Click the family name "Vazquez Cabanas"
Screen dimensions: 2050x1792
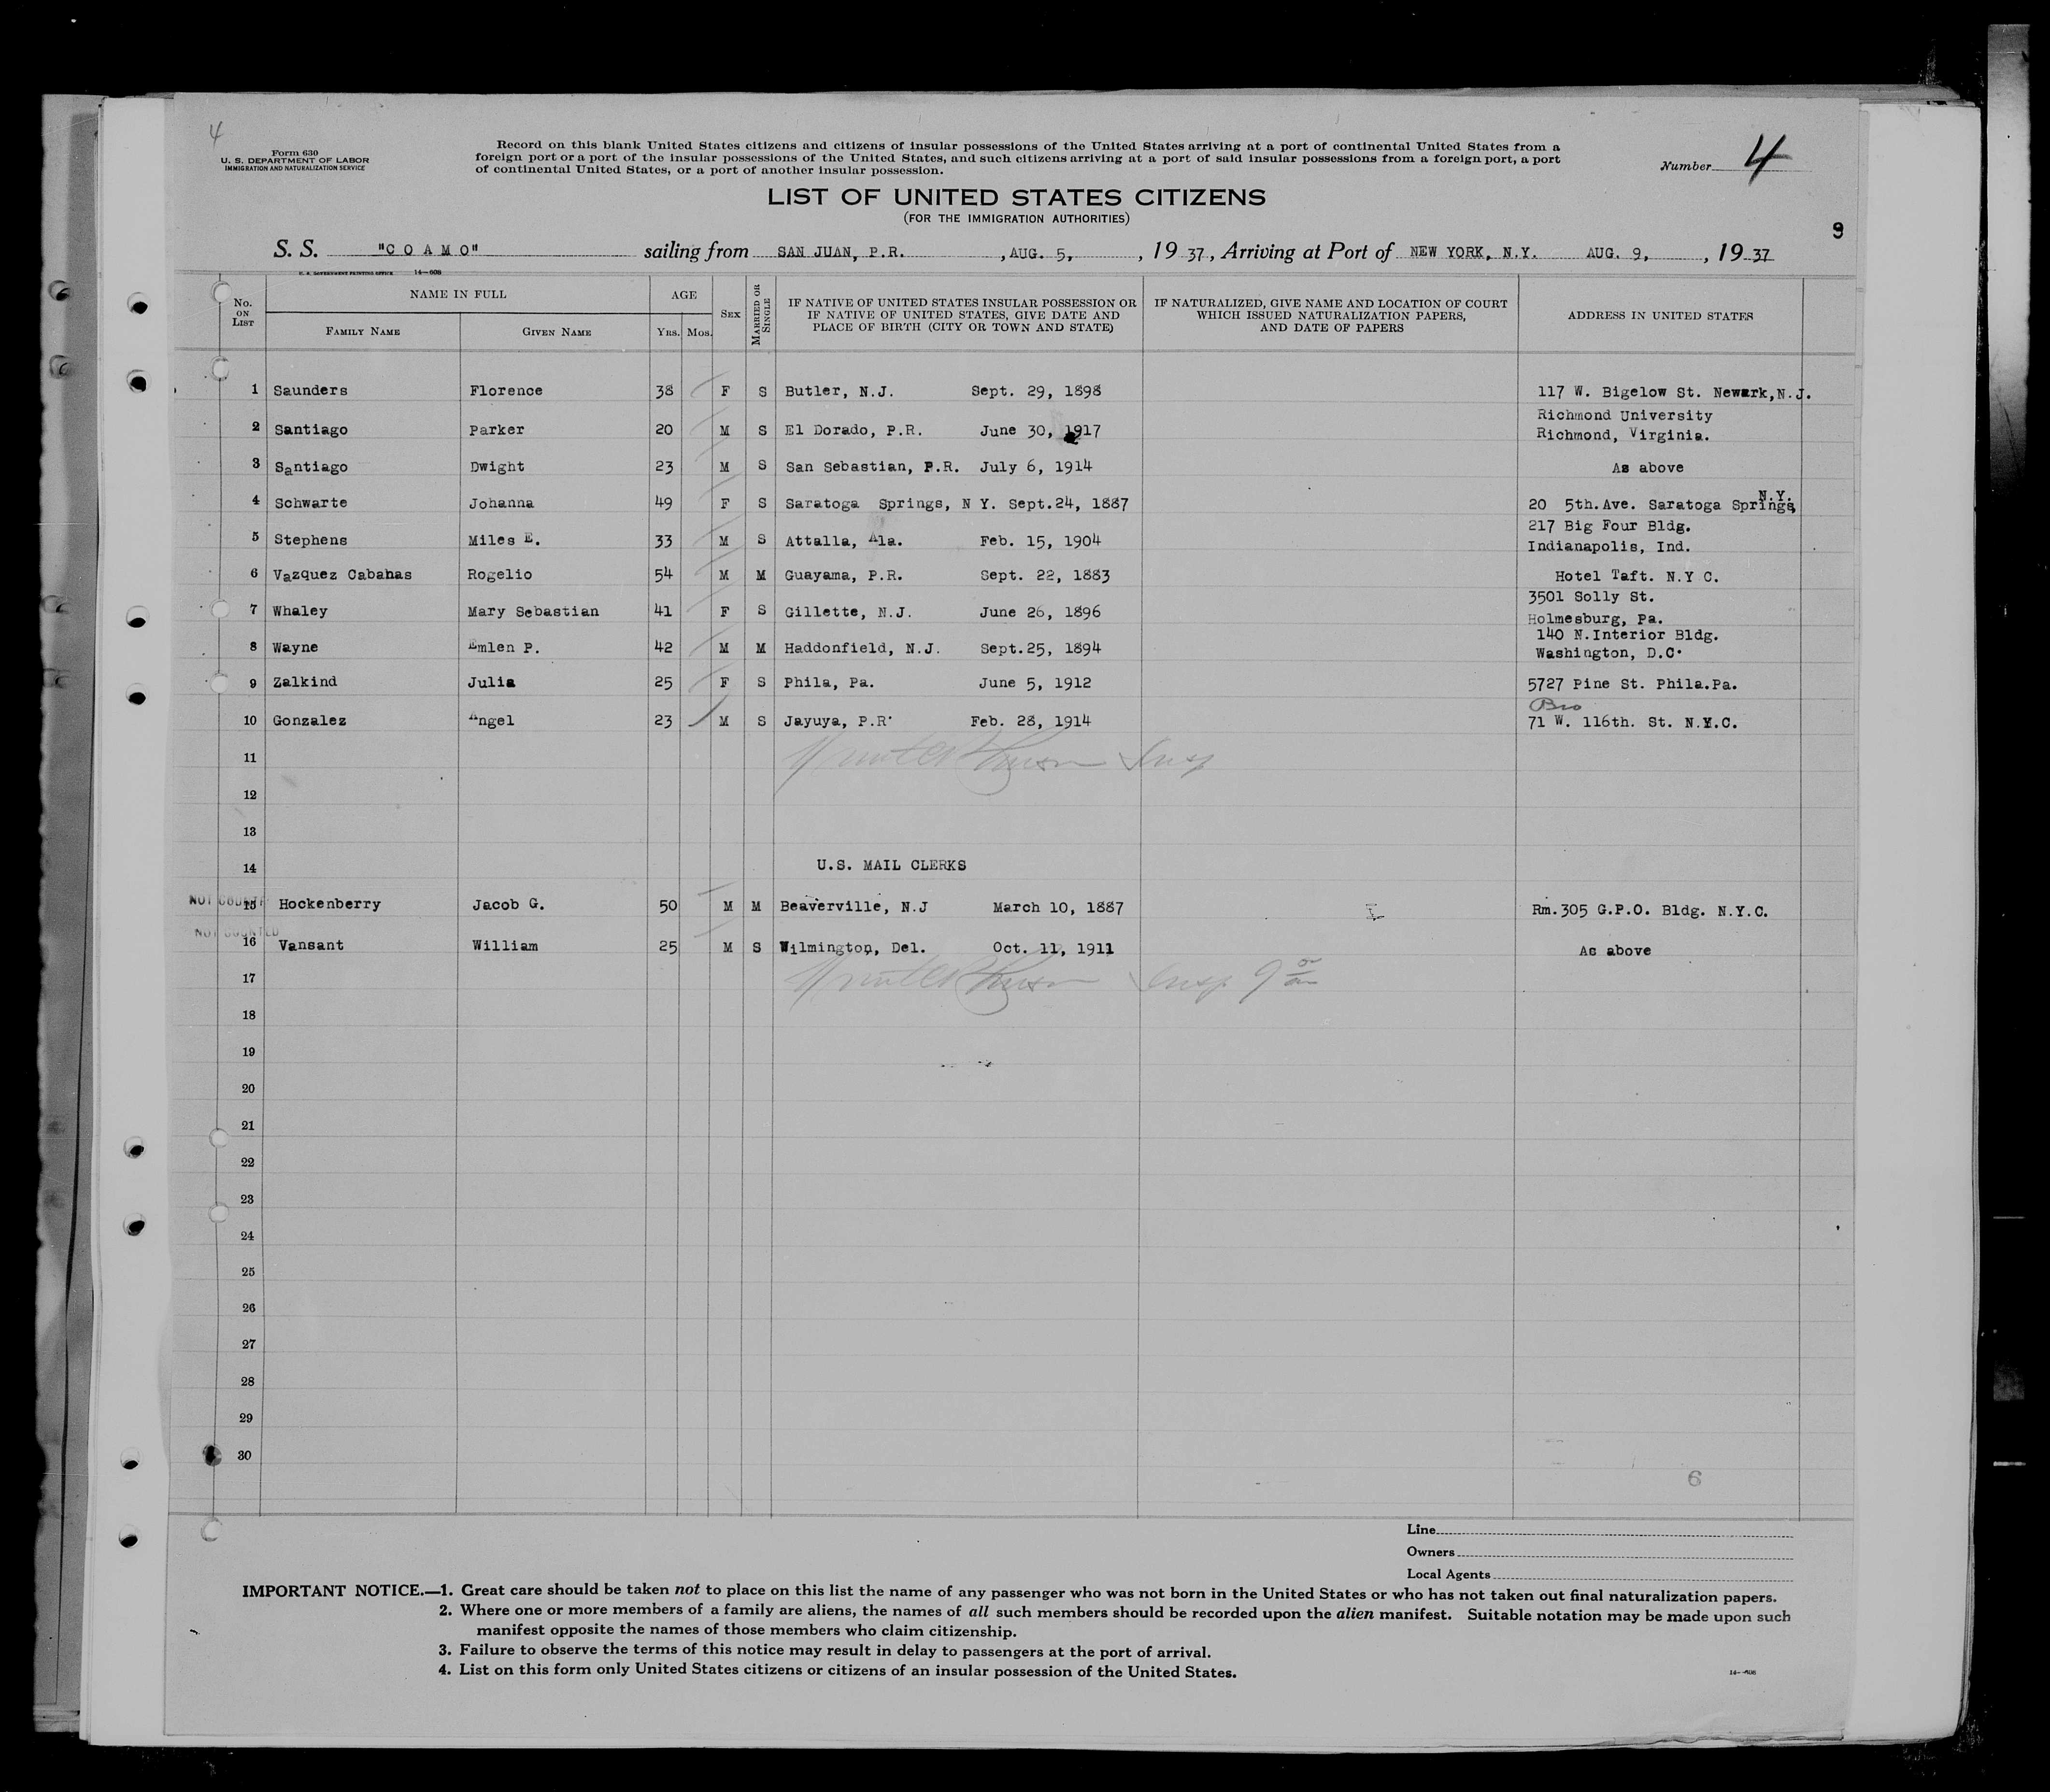click(x=342, y=575)
